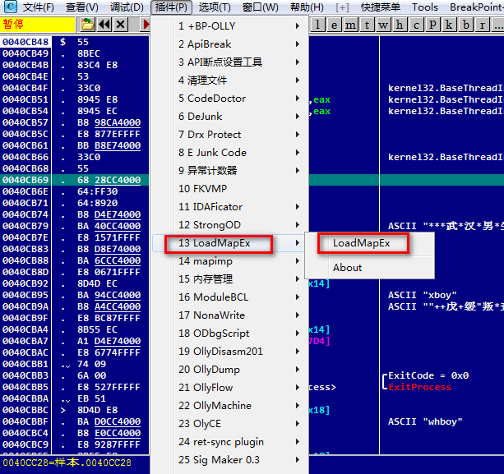
Task: Show threads window 't' toolbar button
Action: [366, 25]
